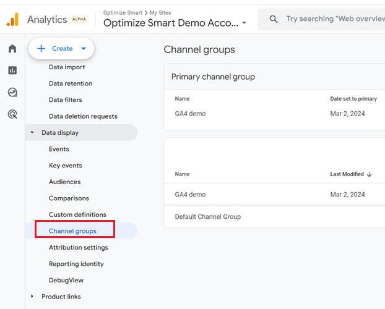Click the Name header in primary group
385x309 pixels.
(x=182, y=99)
